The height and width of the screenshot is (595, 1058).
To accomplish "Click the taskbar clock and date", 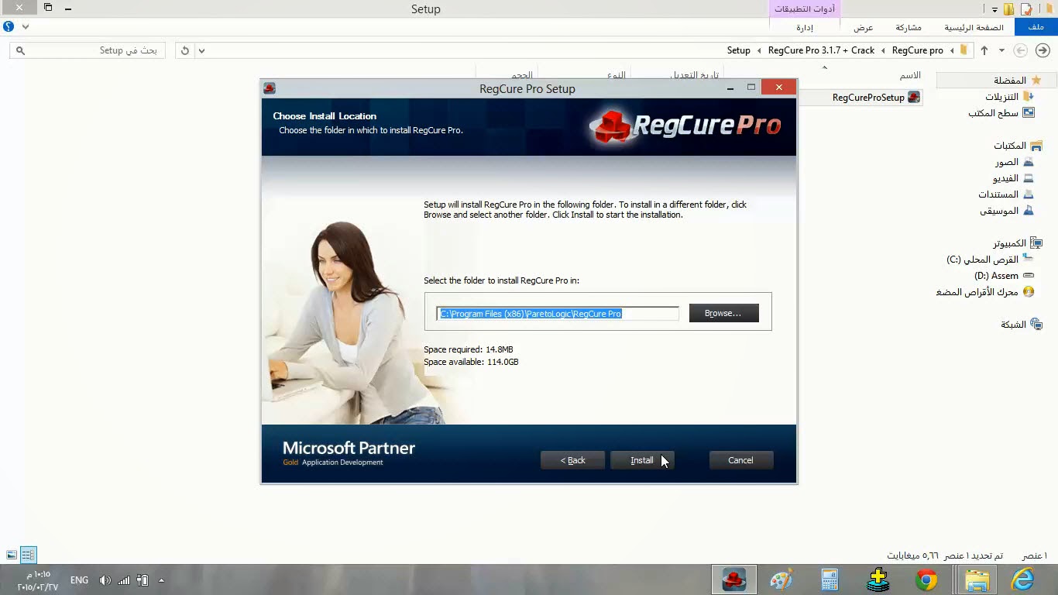I will click(38, 580).
